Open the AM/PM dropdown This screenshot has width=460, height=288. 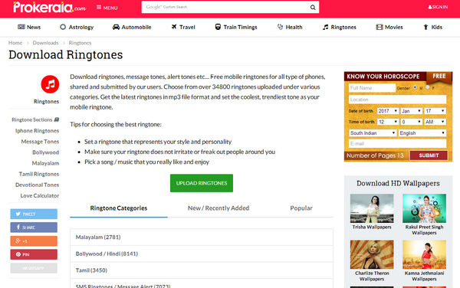[435, 122]
